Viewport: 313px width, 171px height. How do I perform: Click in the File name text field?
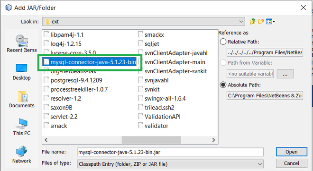tap(170, 152)
